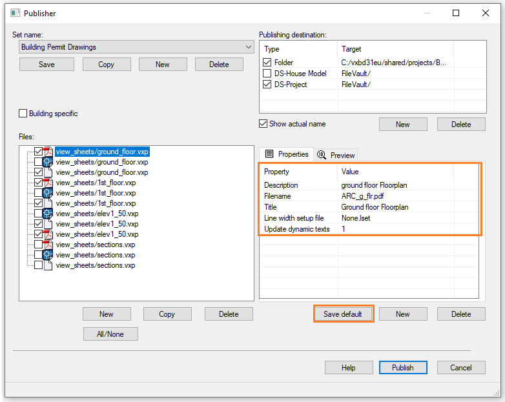Image resolution: width=505 pixels, height=402 pixels.
Task: Click blue DWG icon of sections.vxp entry
Action: (47, 255)
